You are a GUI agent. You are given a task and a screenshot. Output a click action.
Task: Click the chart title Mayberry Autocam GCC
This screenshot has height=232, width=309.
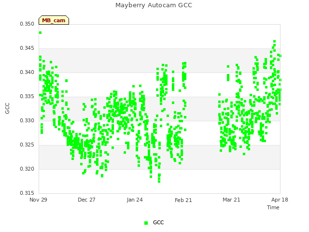(x=154, y=5)
